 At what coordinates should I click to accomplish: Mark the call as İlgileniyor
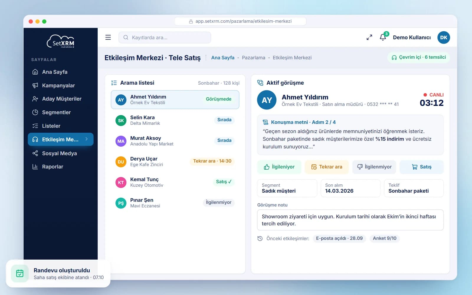click(x=279, y=167)
